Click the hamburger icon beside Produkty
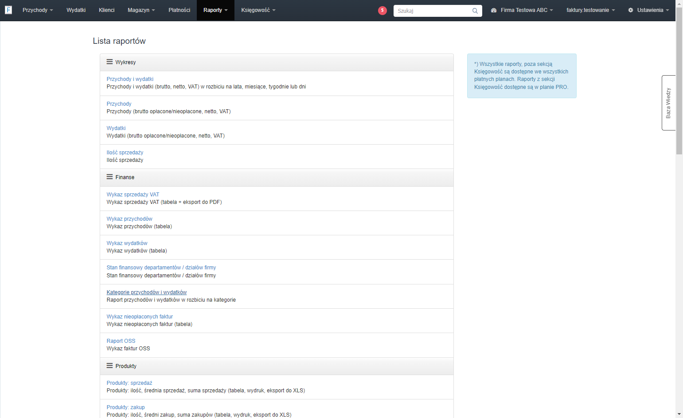This screenshot has width=683, height=418. [109, 366]
